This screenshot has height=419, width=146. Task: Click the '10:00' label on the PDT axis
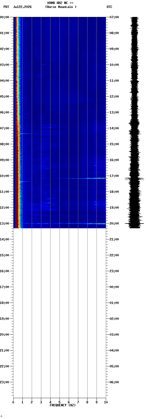pos(4,176)
